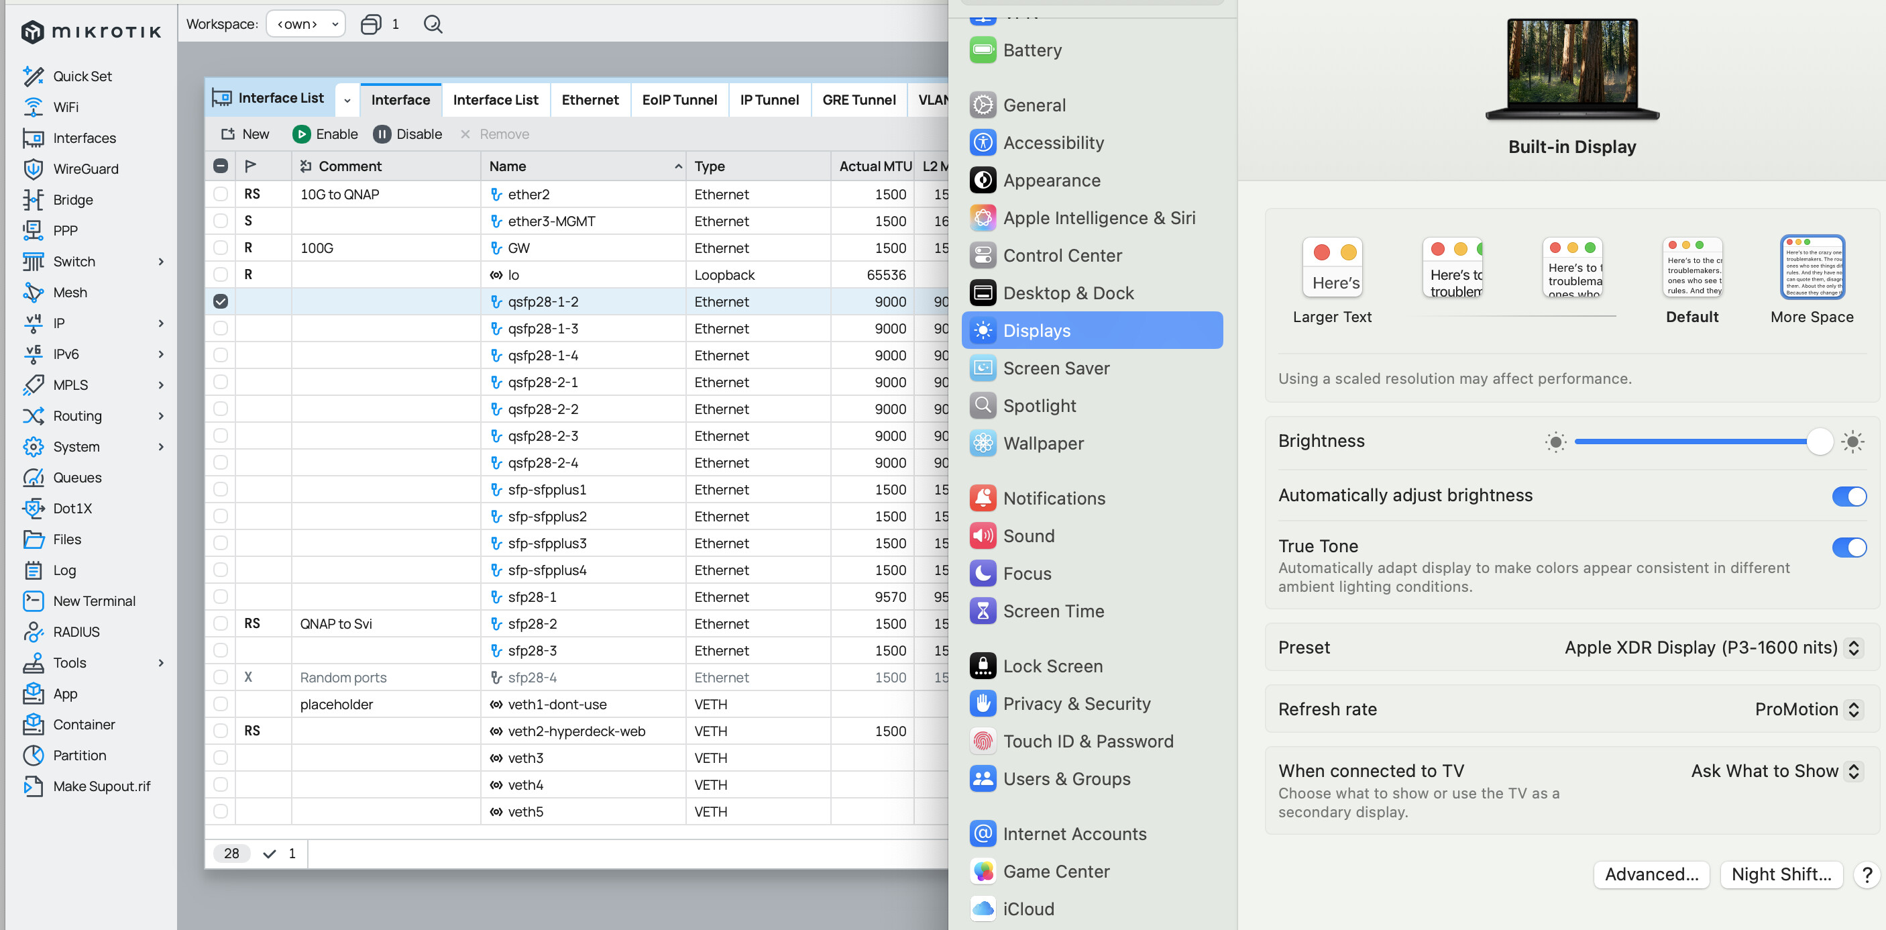Sort by the Name column header
Image resolution: width=1886 pixels, height=930 pixels.
[583, 166]
